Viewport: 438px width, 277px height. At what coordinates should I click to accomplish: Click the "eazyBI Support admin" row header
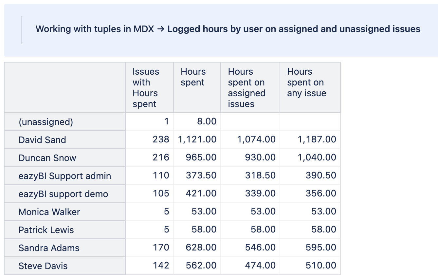[64, 176]
